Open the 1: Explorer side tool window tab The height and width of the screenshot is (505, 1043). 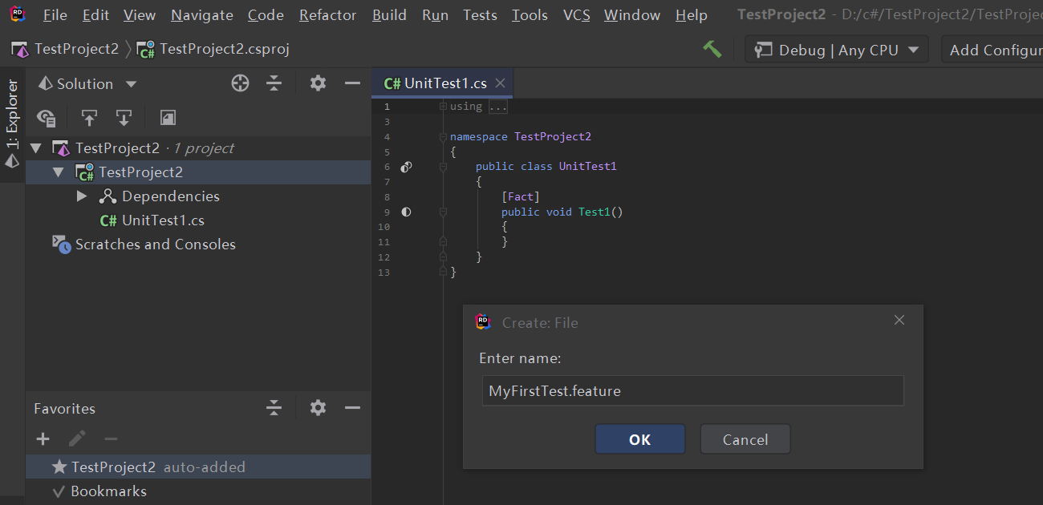tap(12, 115)
